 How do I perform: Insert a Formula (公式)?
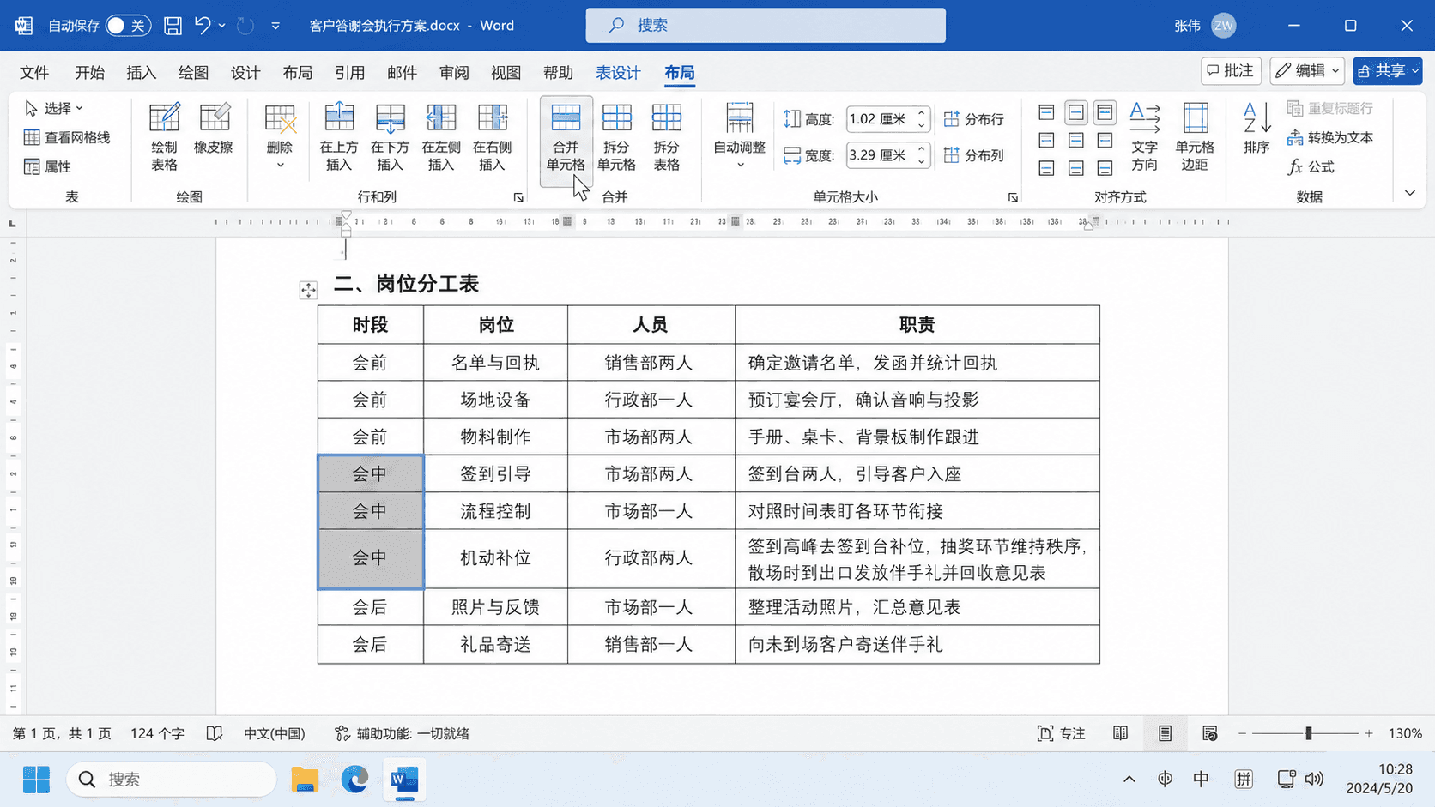coord(1311,166)
